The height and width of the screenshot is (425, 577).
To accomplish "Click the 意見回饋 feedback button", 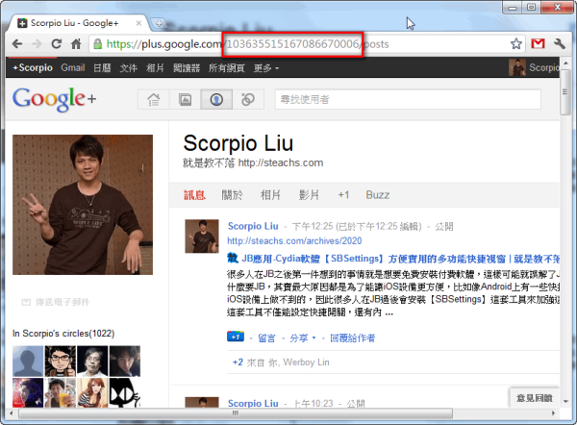I will click(535, 398).
